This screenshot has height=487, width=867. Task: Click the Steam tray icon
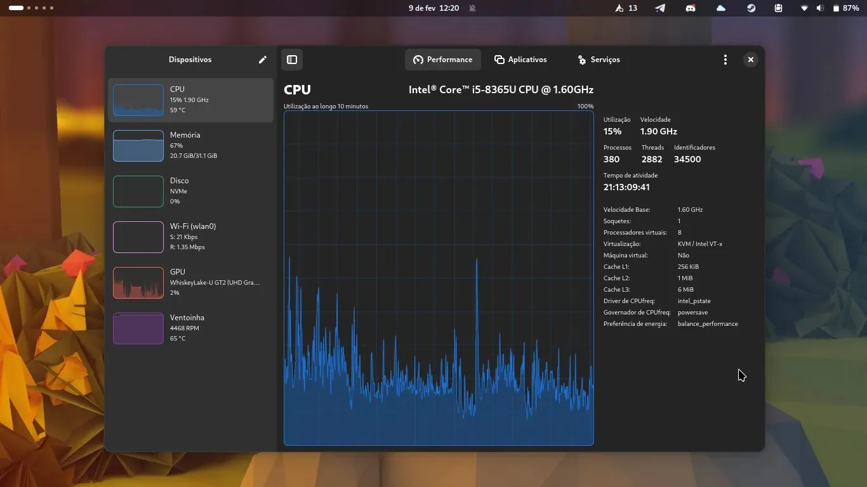coord(751,8)
